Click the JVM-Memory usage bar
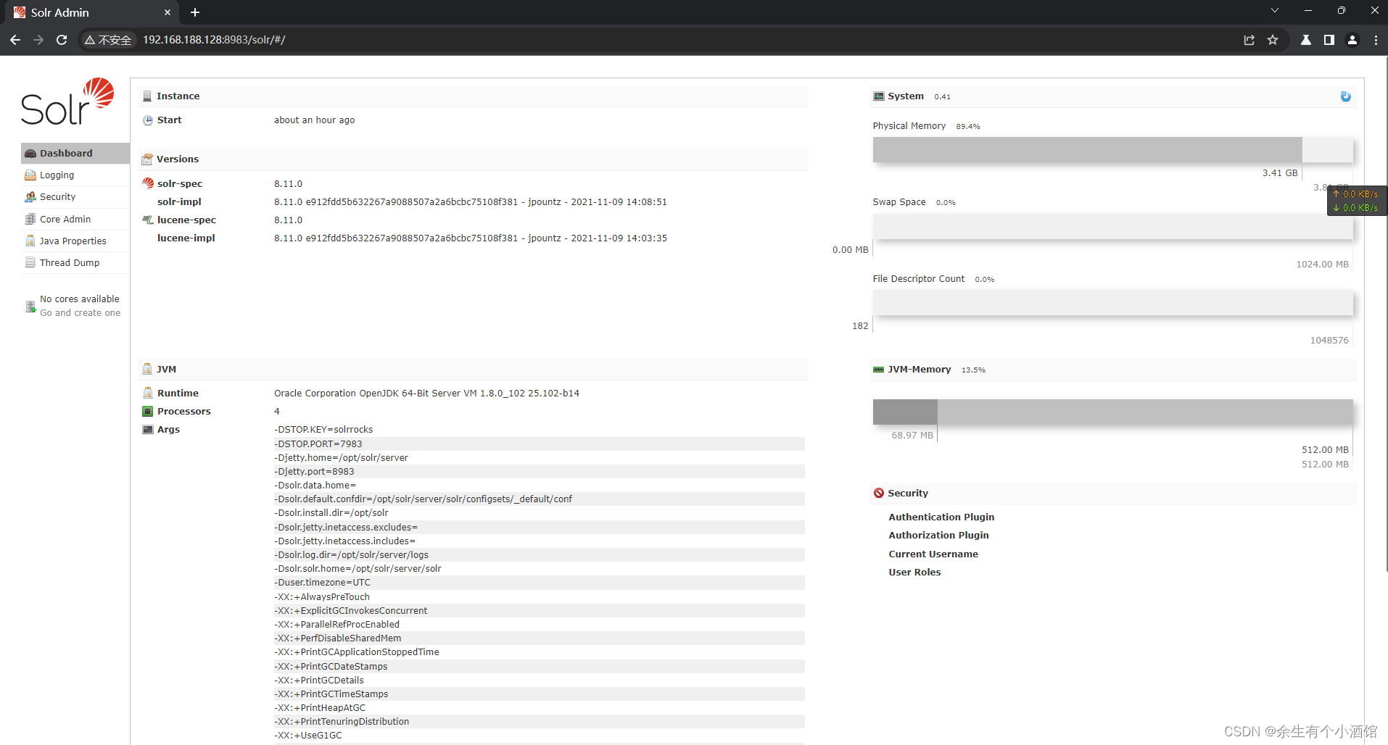The image size is (1388, 745). click(1113, 412)
